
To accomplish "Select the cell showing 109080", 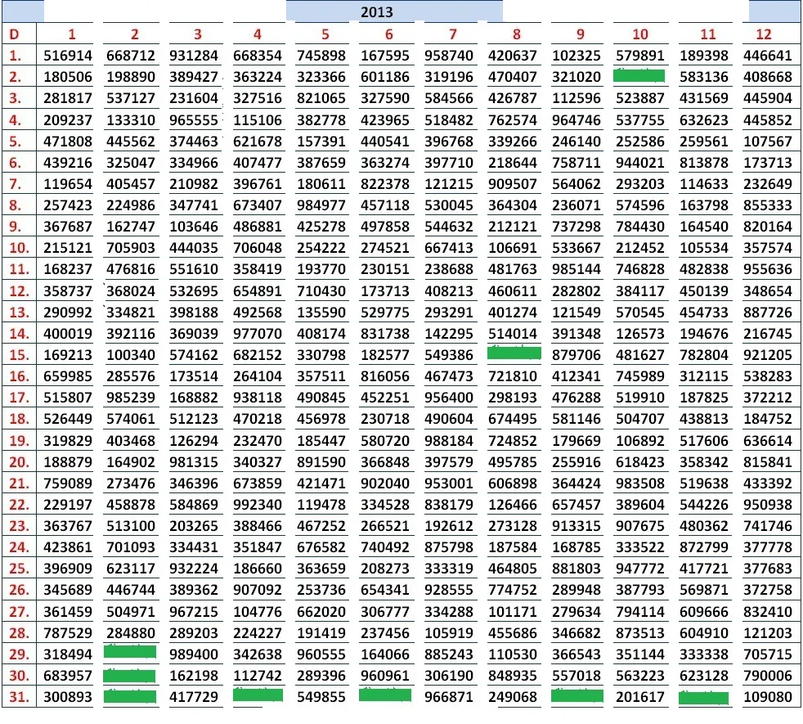I will click(x=768, y=697).
